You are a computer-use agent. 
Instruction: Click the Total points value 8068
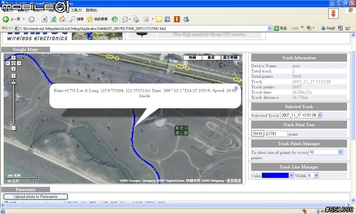tap(296, 76)
